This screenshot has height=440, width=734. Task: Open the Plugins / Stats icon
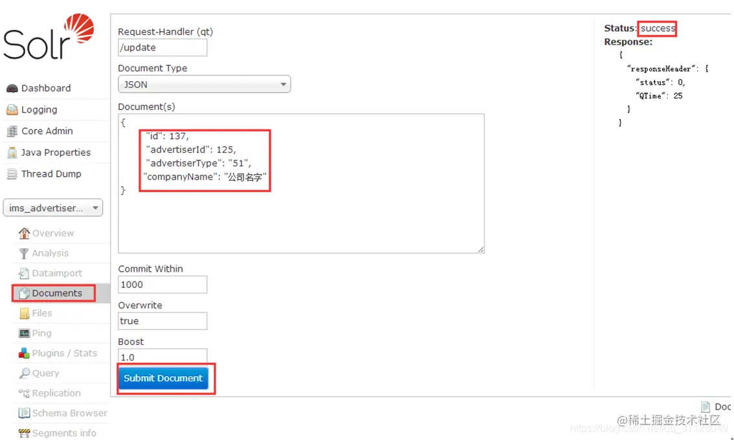click(x=24, y=353)
